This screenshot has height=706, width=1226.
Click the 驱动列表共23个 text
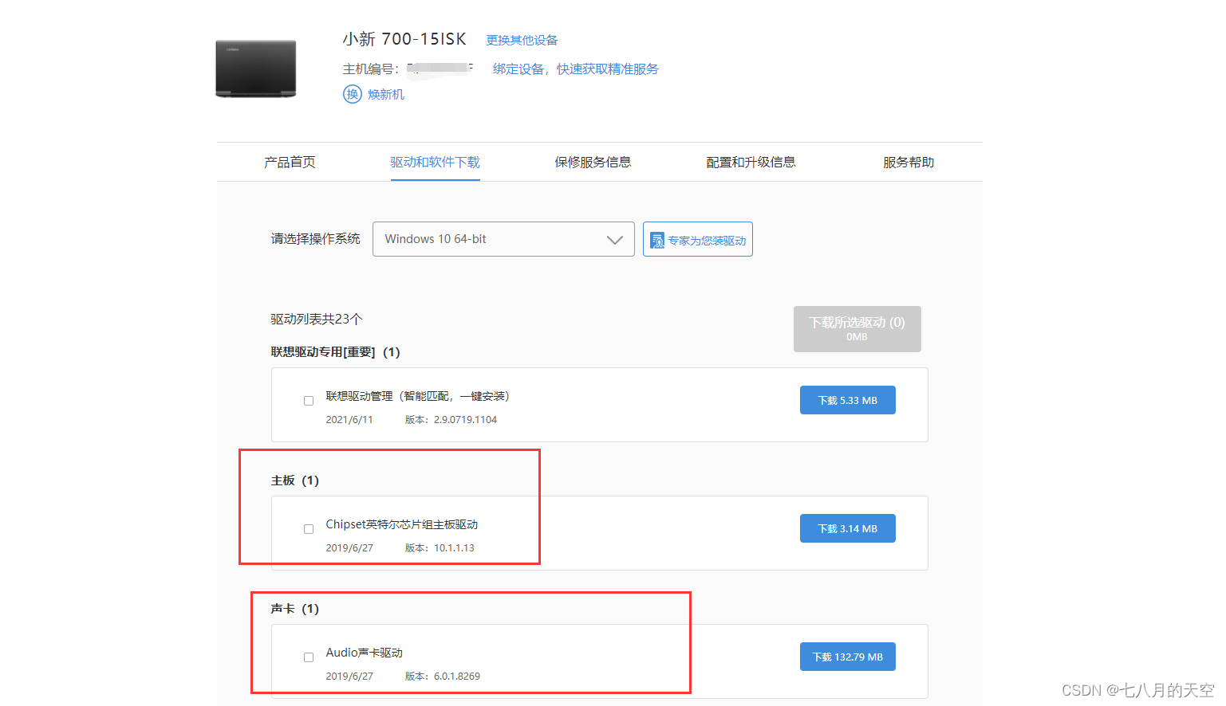(317, 319)
